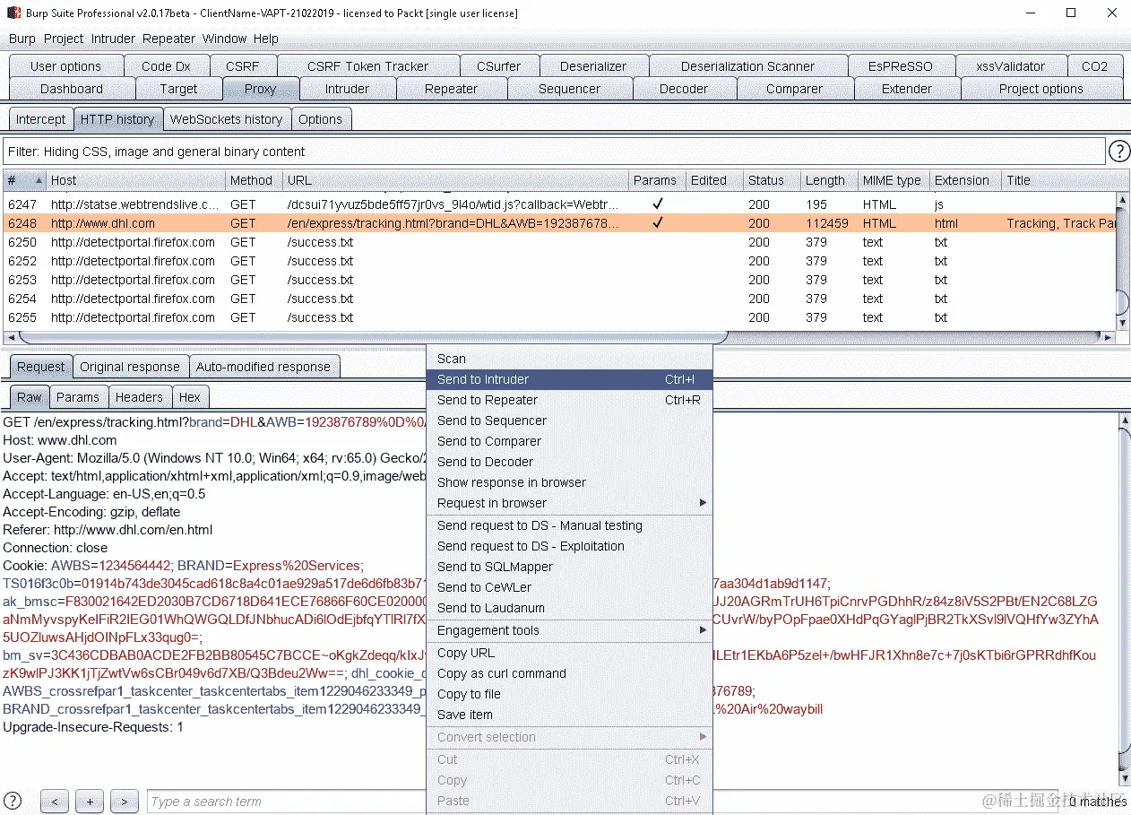
Task: Show the Original response tab
Action: click(130, 367)
